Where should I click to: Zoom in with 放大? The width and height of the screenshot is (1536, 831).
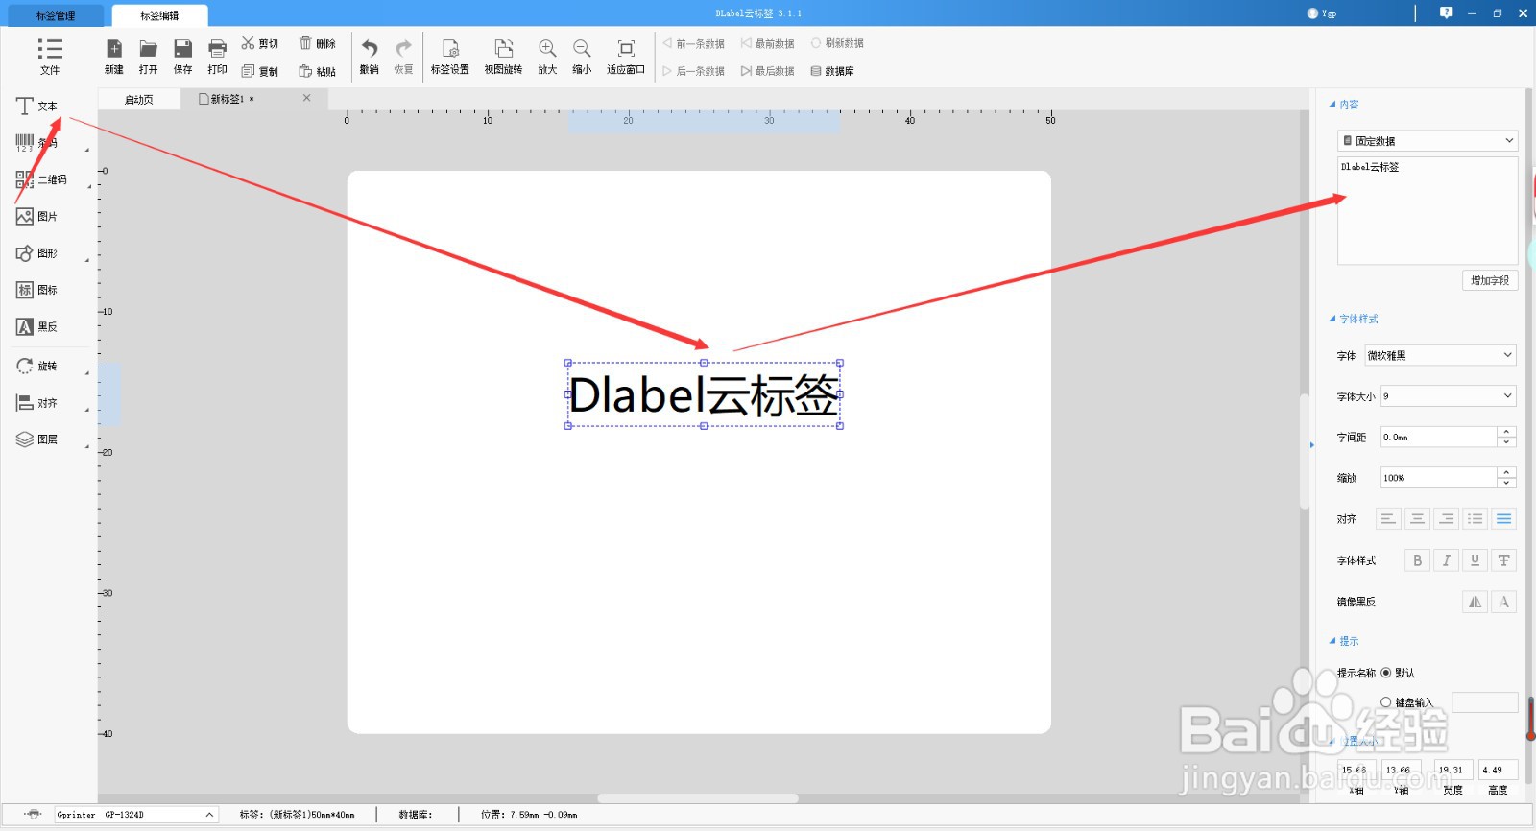(547, 57)
